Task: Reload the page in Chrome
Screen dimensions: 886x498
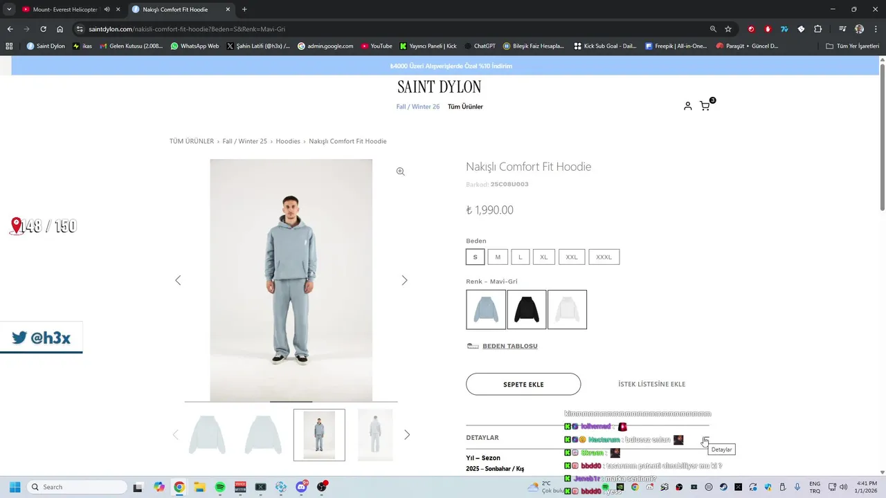Action: pos(43,29)
